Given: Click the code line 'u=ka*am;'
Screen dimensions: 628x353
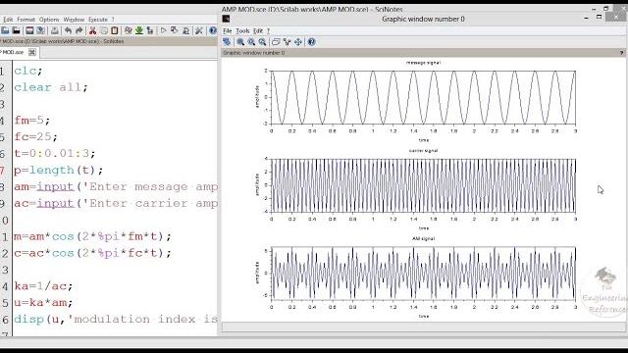Looking at the screenshot, I should tap(43, 303).
